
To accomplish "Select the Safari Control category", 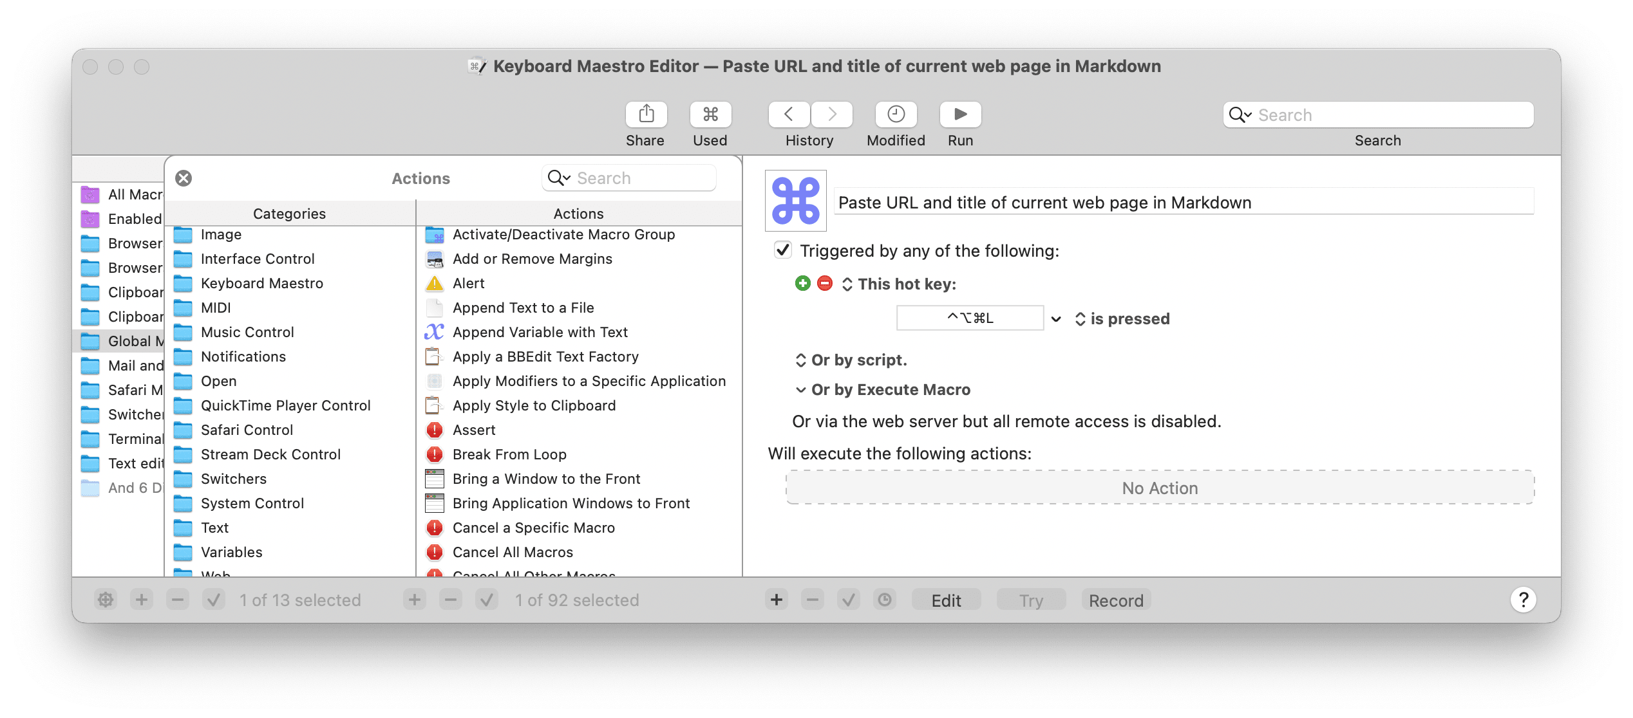I will [x=290, y=430].
